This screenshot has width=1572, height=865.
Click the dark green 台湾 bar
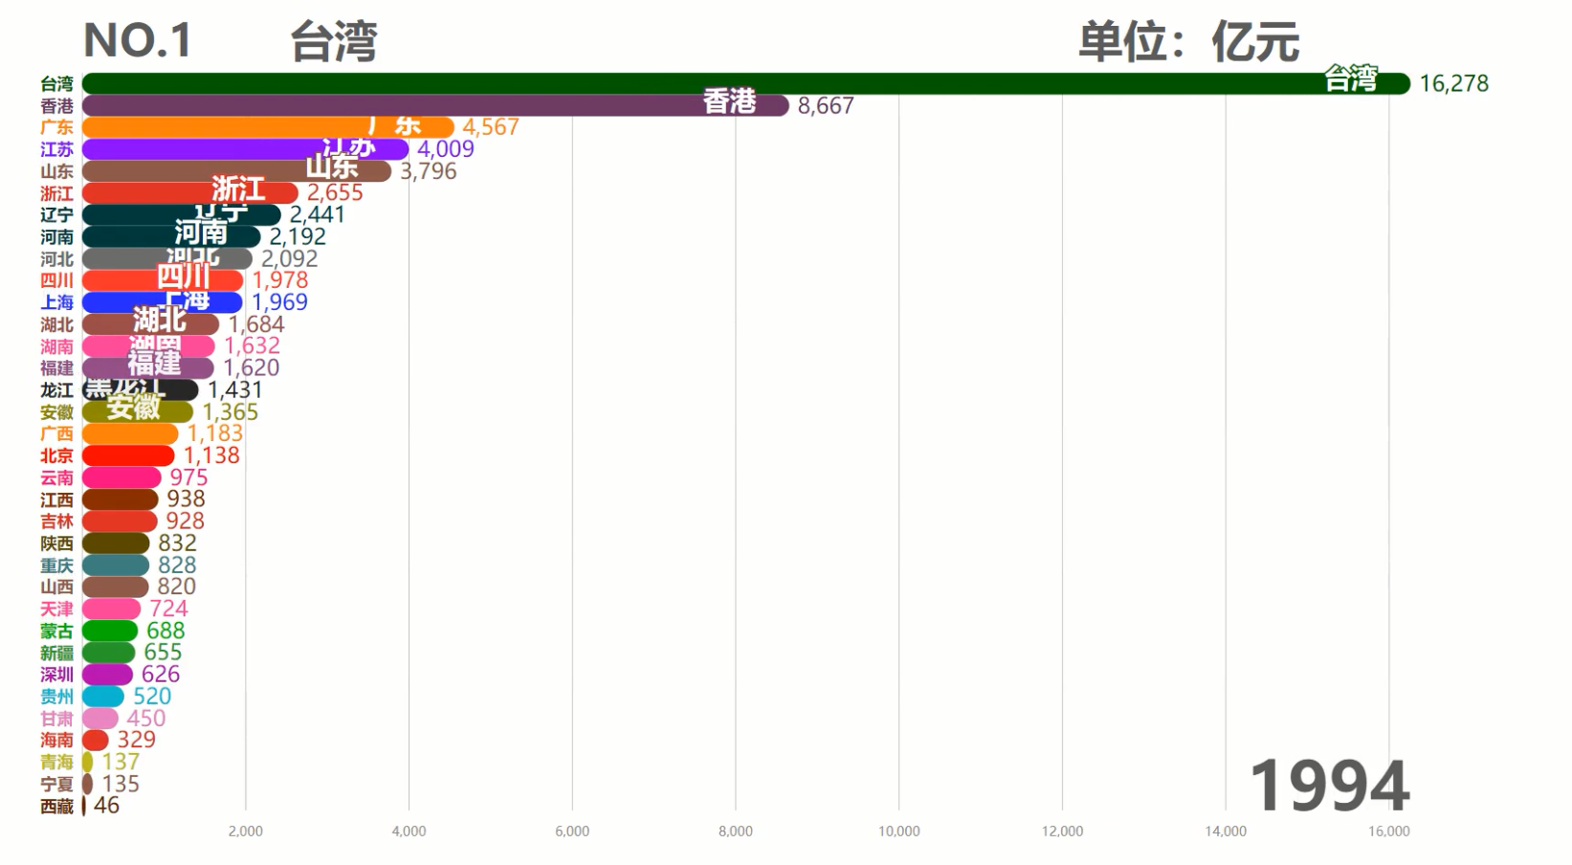coord(746,83)
